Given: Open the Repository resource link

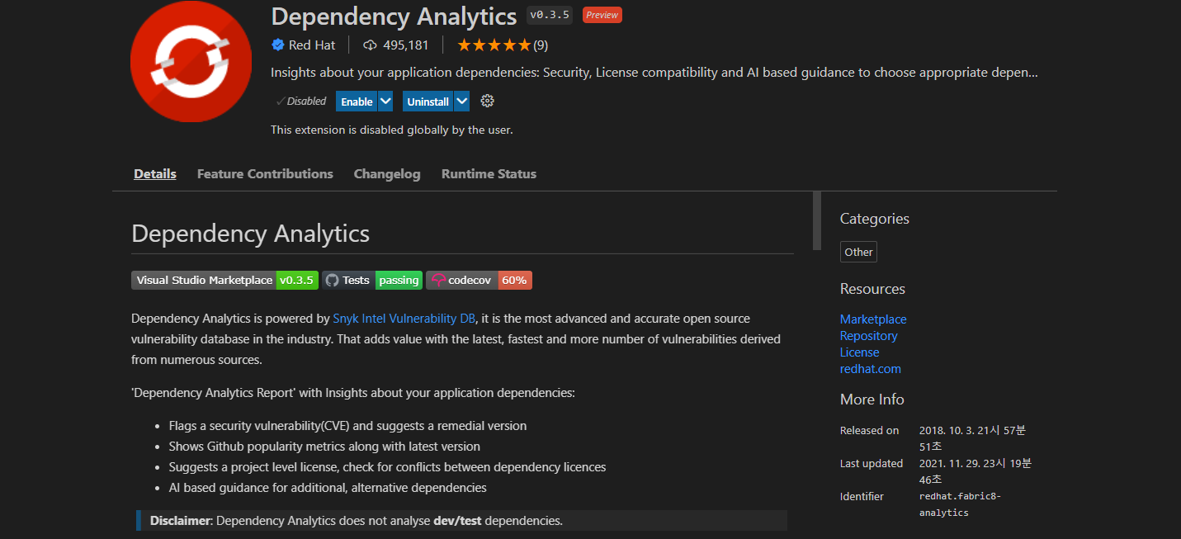Looking at the screenshot, I should click(x=868, y=335).
